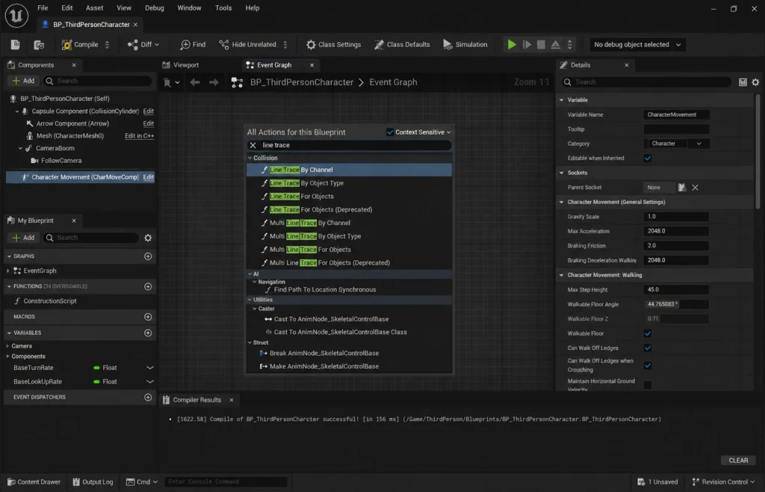Click the green Play button
The width and height of the screenshot is (765, 492).
(511, 44)
